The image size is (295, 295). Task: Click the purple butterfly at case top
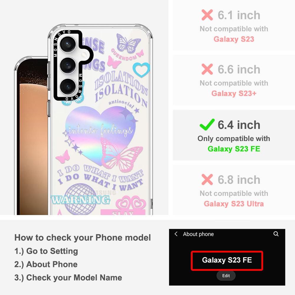pyautogui.click(x=128, y=43)
